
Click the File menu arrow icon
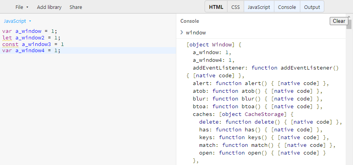point(28,7)
